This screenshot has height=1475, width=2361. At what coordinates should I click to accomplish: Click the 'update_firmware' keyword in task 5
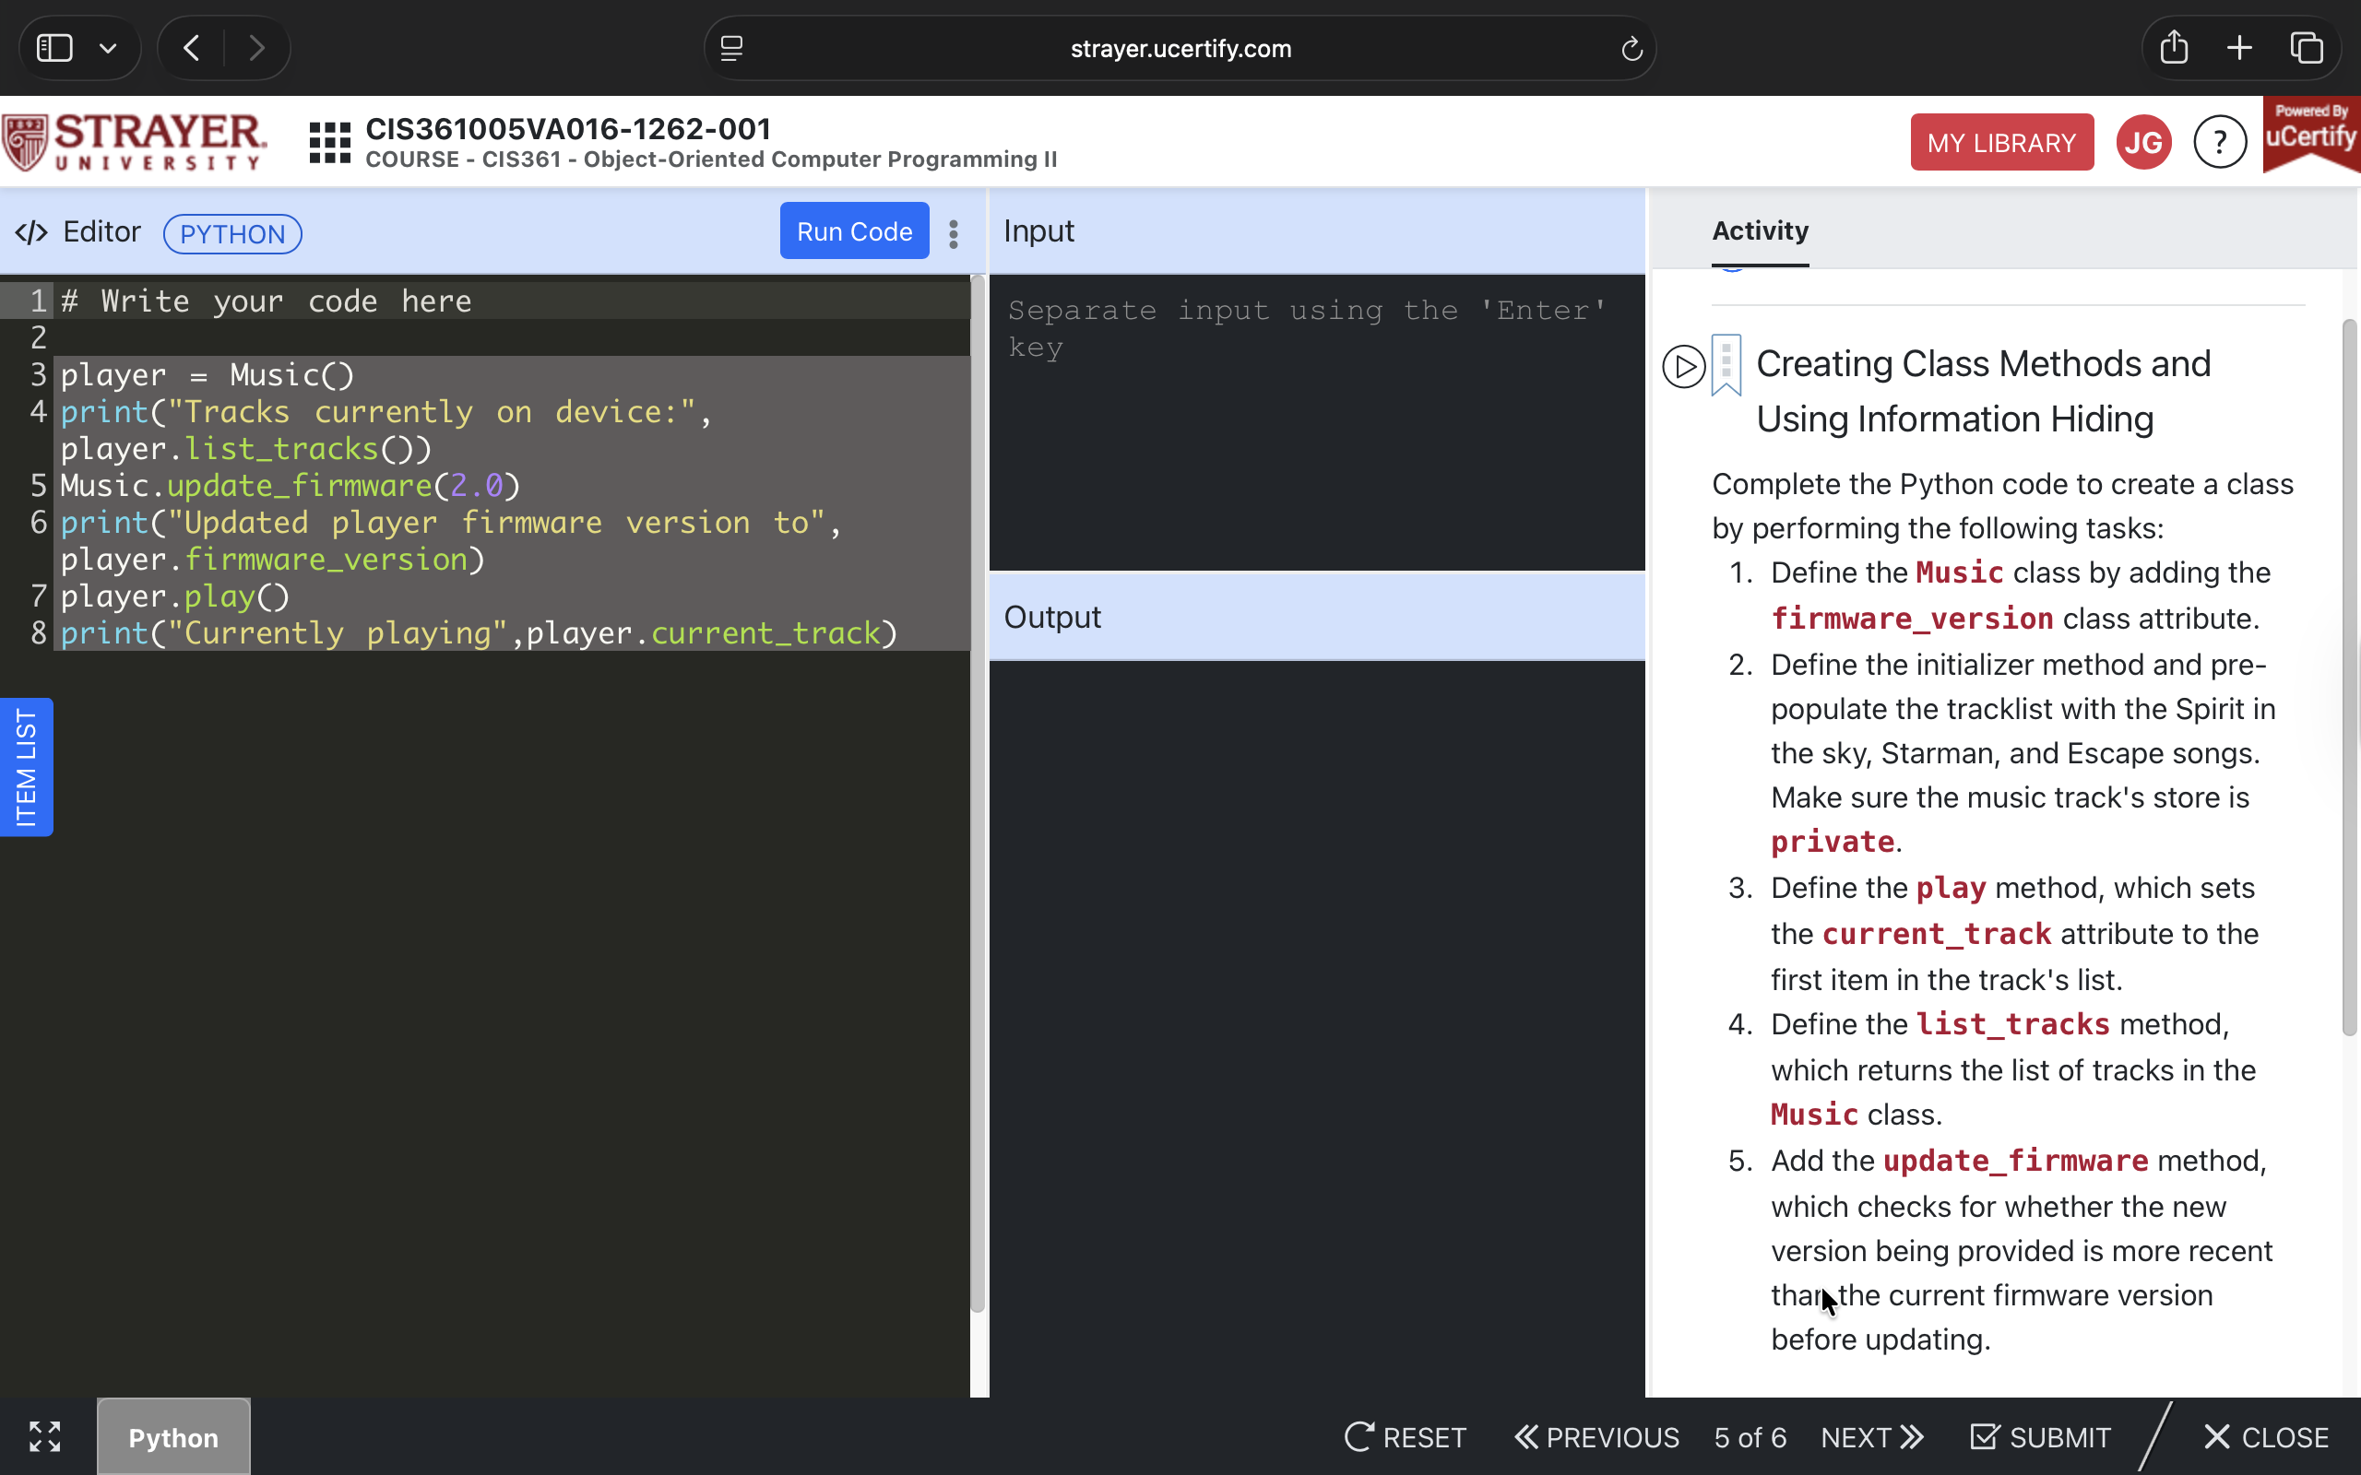click(x=2016, y=1161)
